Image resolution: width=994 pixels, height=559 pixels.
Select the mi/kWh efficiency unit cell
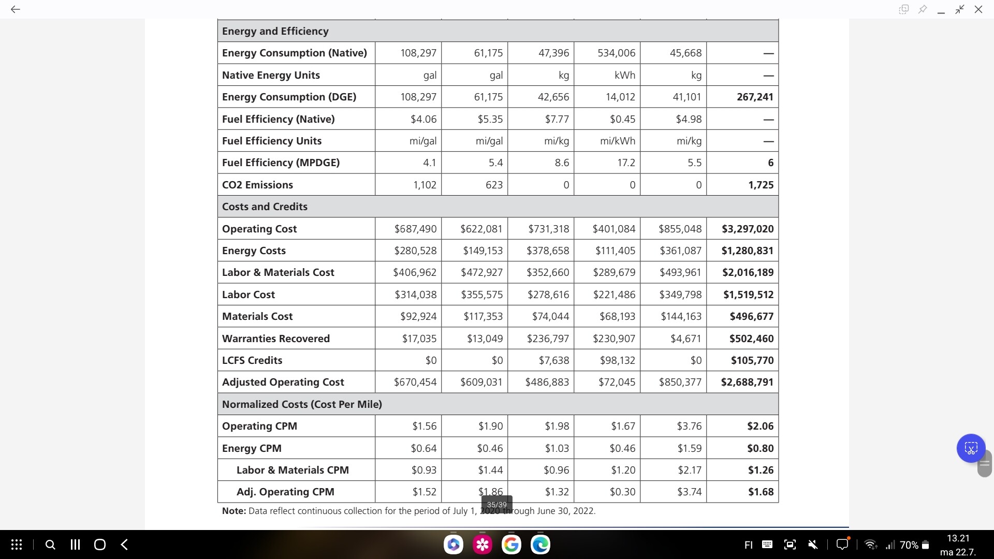[618, 141]
